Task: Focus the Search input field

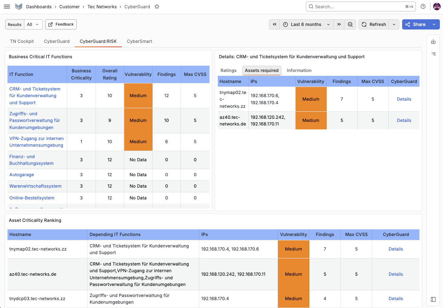Action: click(x=360, y=7)
